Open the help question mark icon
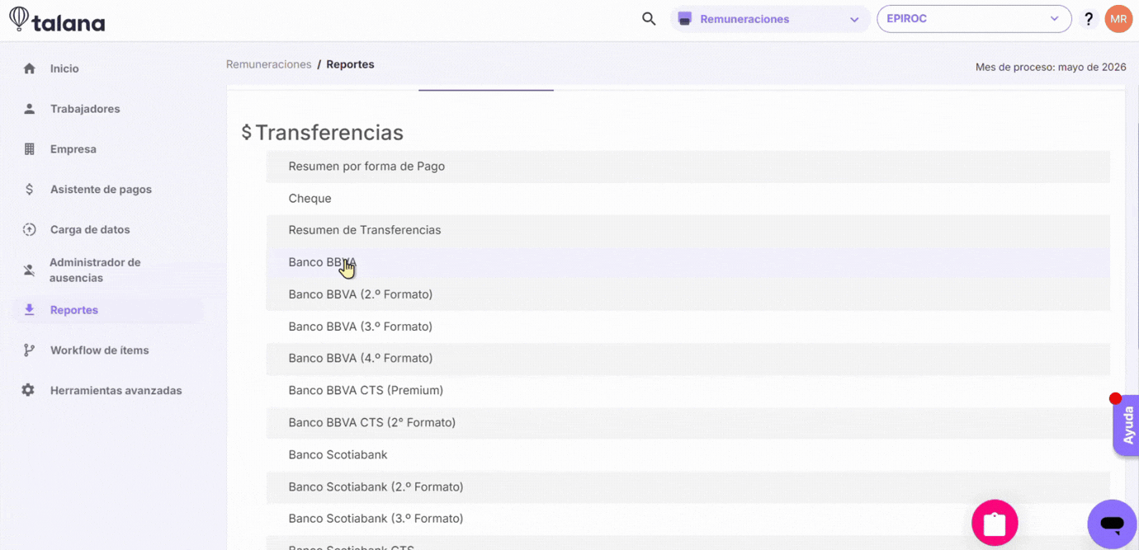Screen dimensions: 1139x550 tap(1089, 19)
